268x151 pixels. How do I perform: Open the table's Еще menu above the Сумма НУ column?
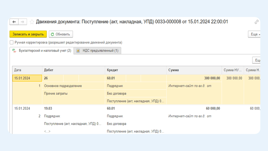(256, 60)
